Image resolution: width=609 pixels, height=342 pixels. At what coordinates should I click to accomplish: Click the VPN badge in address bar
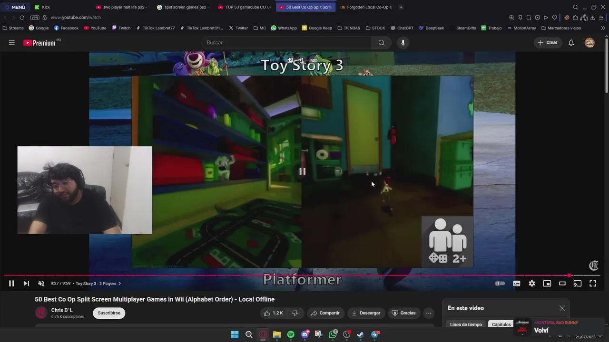point(35,18)
